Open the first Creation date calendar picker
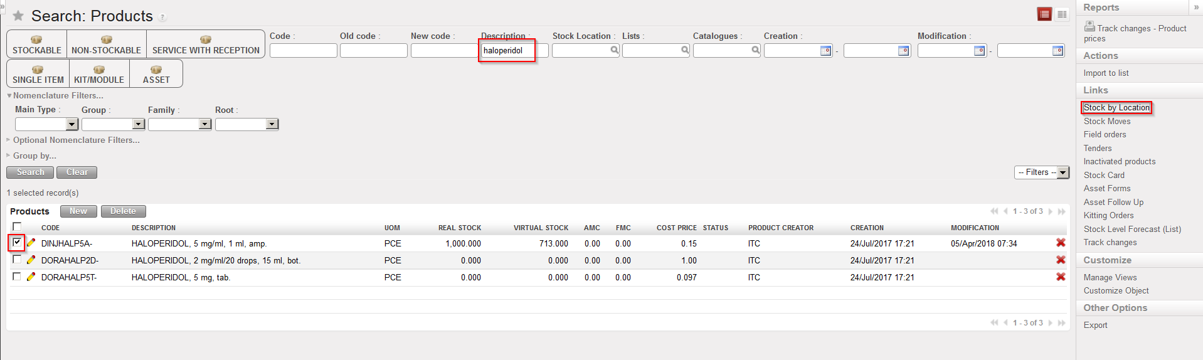Image resolution: width=1203 pixels, height=360 pixels. click(x=825, y=51)
